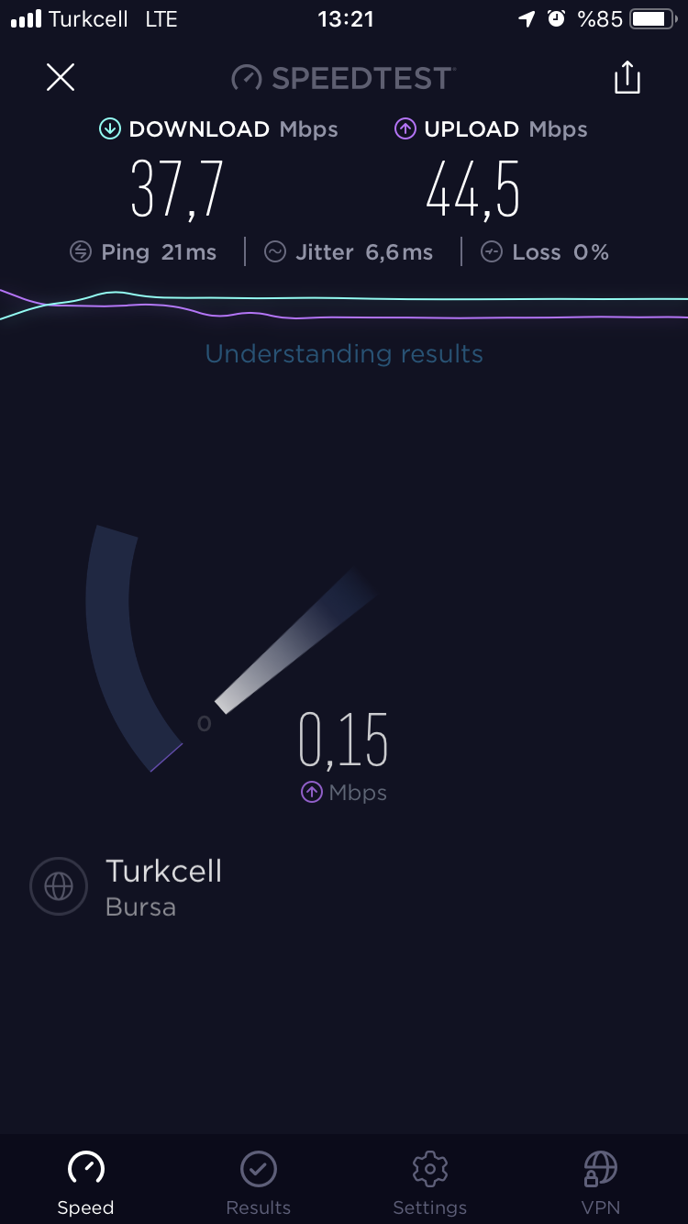688x1224 pixels.
Task: Select the Speed tab
Action: (x=86, y=1184)
